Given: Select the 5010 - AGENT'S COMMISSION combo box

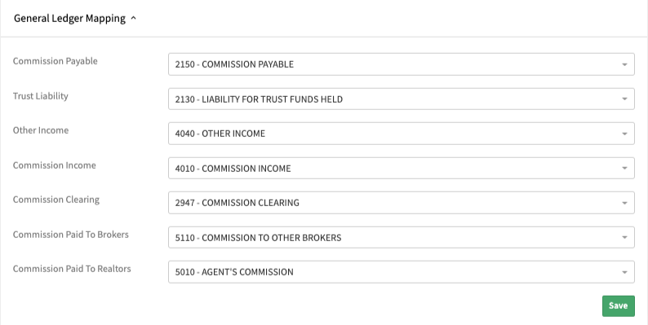Looking at the screenshot, I should [402, 272].
